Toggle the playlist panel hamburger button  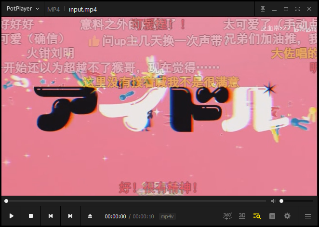pos(308,216)
